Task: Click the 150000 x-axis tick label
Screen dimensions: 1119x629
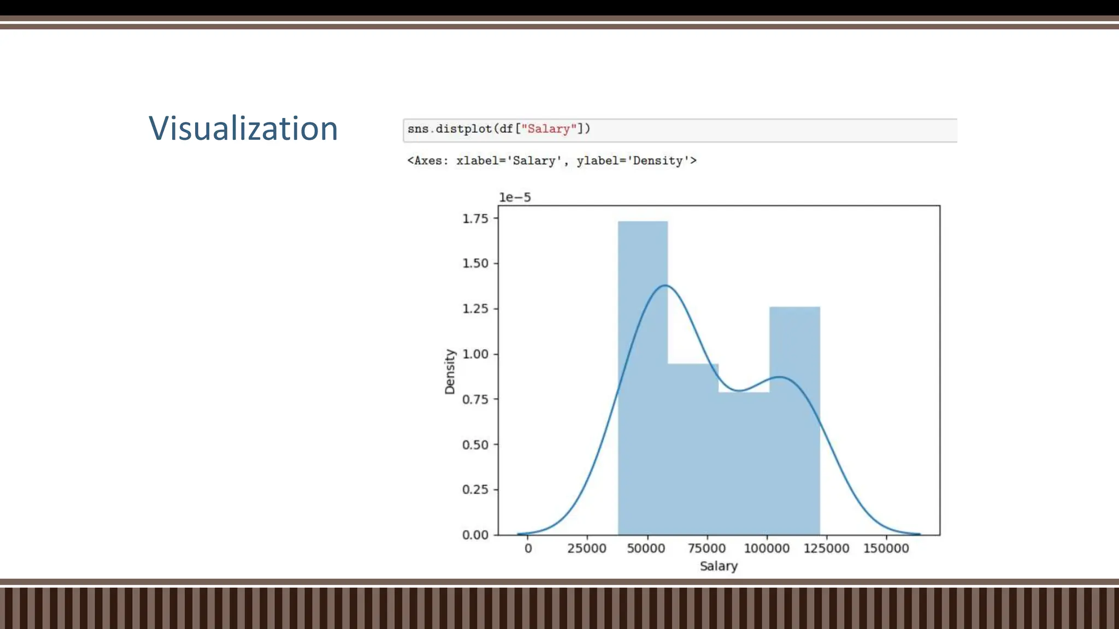Action: pyautogui.click(x=886, y=548)
